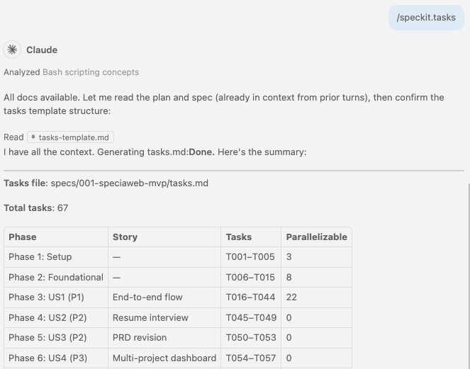Click the "PRD revision" story cell

[x=140, y=338]
